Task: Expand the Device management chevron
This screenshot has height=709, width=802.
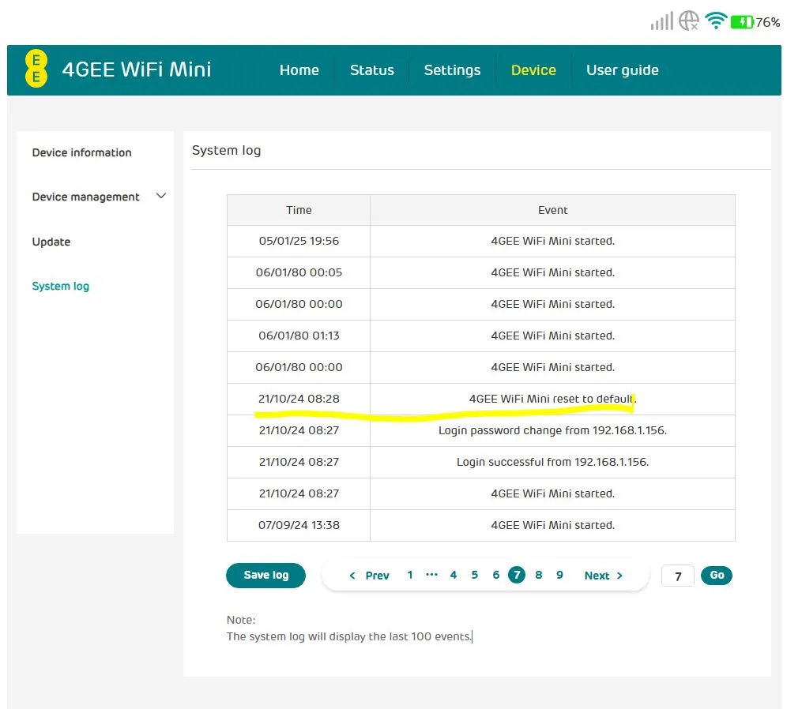Action: [x=161, y=196]
